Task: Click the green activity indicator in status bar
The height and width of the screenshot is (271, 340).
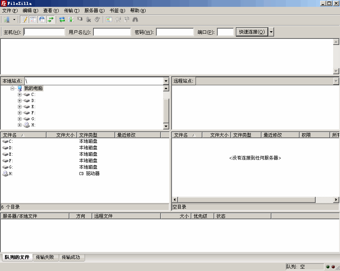Action: point(328,267)
